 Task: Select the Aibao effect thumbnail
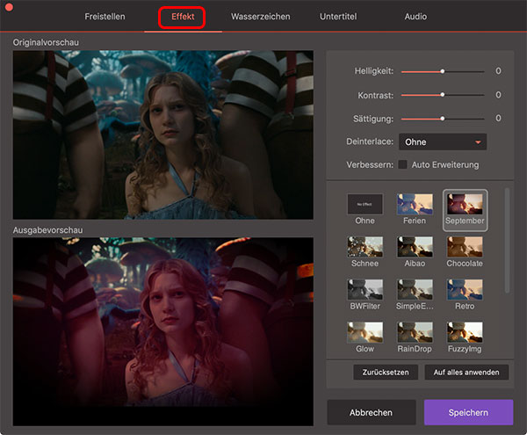tap(415, 247)
